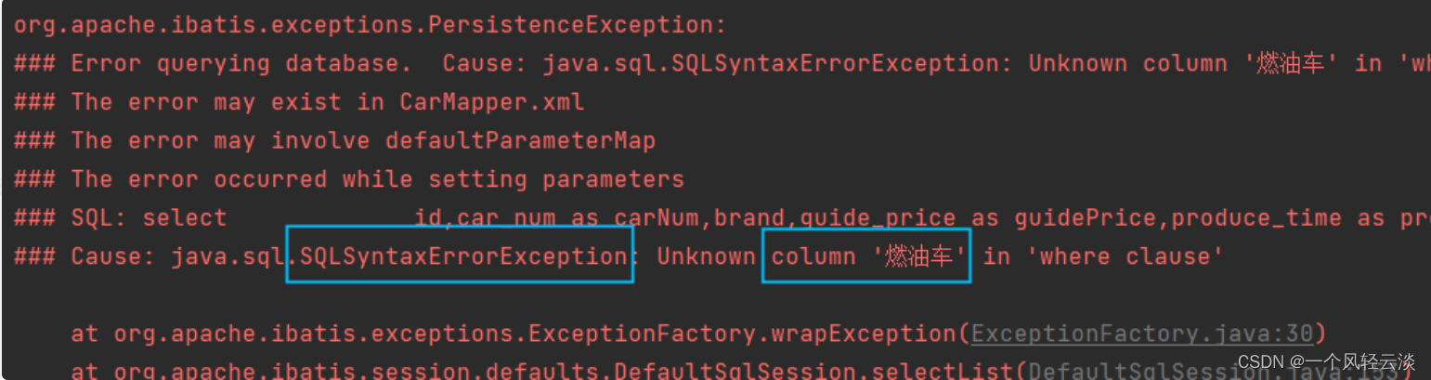Click 'The error occurred while setting parameters' line
The height and width of the screenshot is (380, 1431).
tap(377, 179)
